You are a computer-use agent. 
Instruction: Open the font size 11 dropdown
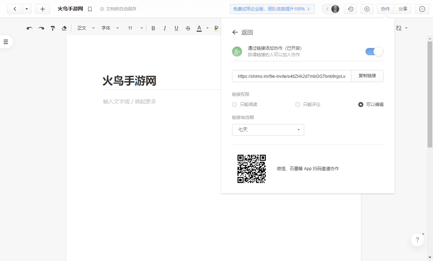pyautogui.click(x=135, y=28)
